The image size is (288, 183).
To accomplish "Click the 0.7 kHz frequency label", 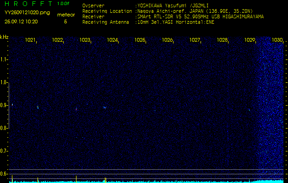I will (4, 151).
